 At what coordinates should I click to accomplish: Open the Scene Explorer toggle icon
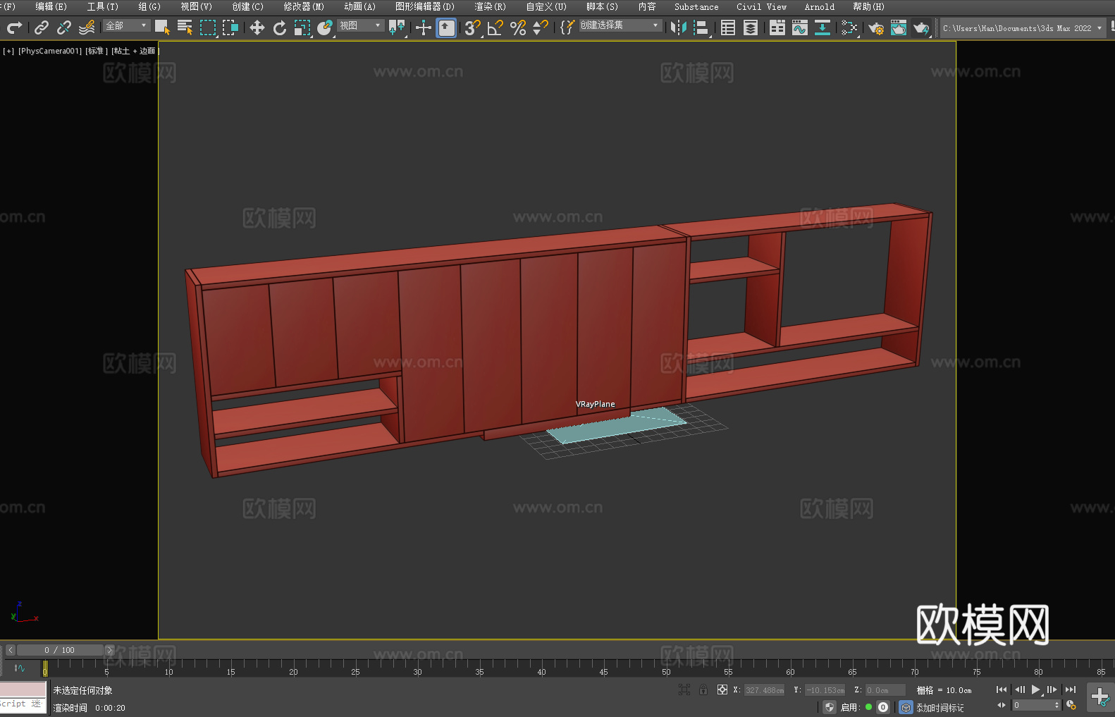tap(728, 27)
